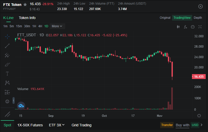Screen dimensions: 208x132
Task: Switch to the 1m timeframe
Action: 5,26
